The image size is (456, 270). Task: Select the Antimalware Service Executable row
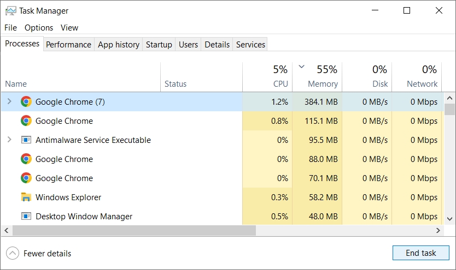click(223, 140)
